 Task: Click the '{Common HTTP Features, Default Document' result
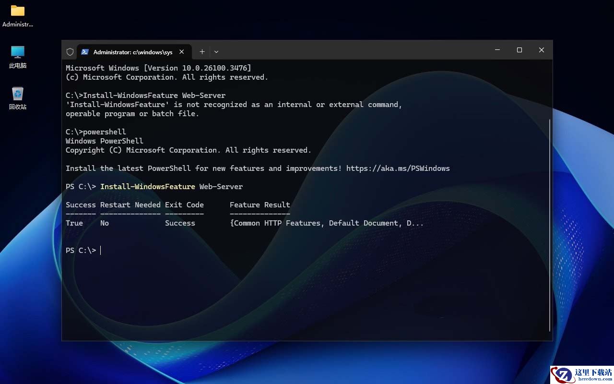click(x=327, y=223)
